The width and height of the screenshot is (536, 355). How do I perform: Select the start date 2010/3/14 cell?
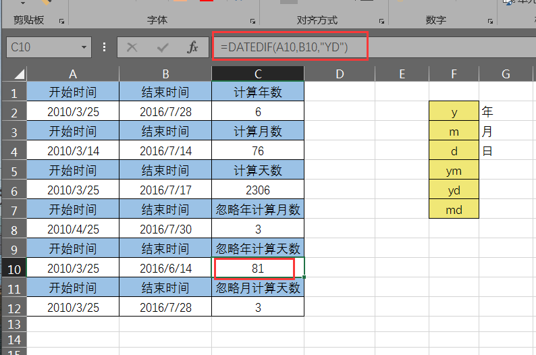(x=73, y=151)
